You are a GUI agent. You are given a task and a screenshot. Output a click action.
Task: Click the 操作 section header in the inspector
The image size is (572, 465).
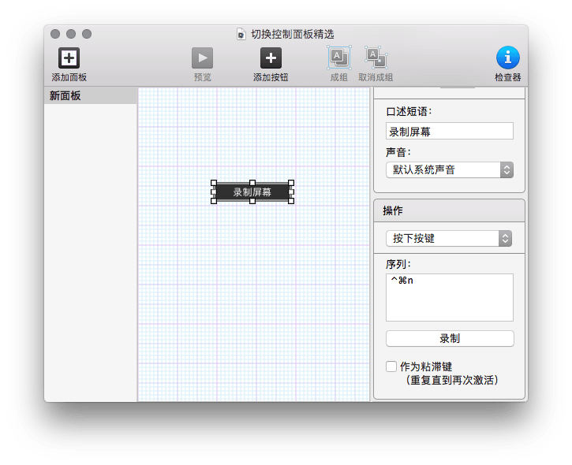point(393,211)
